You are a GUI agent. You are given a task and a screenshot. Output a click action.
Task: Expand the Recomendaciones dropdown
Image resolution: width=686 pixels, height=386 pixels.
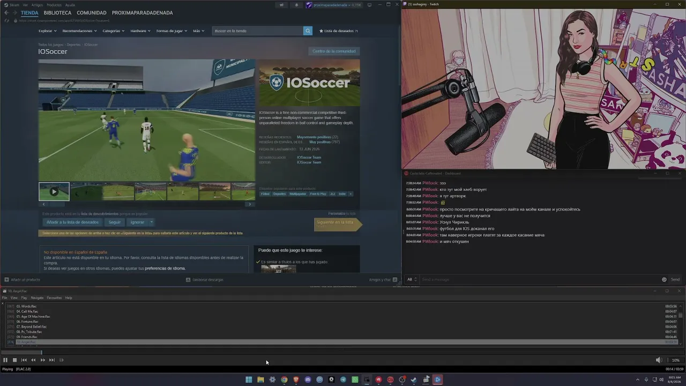[x=80, y=31]
